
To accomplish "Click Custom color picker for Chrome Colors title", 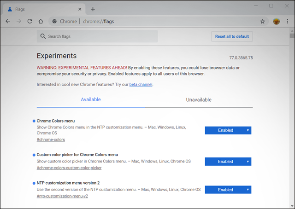I will tap(77, 155).
